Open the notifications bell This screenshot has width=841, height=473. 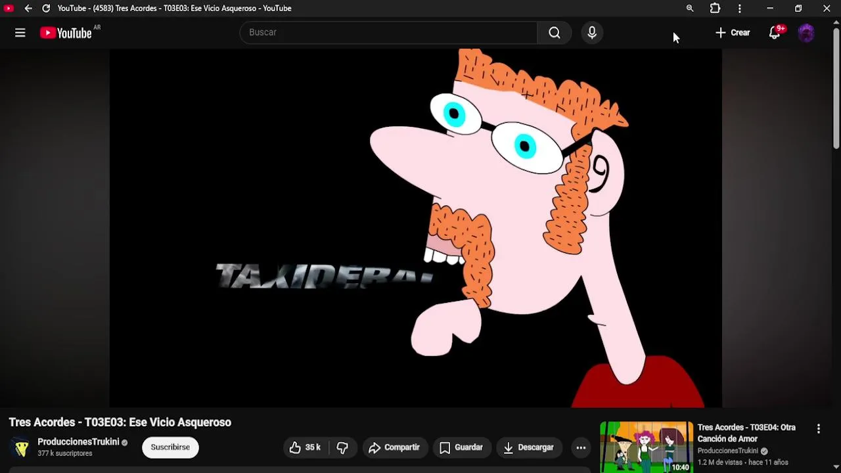point(775,33)
